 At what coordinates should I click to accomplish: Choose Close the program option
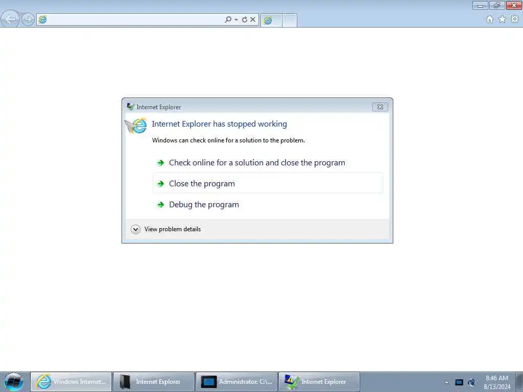pyautogui.click(x=268, y=183)
